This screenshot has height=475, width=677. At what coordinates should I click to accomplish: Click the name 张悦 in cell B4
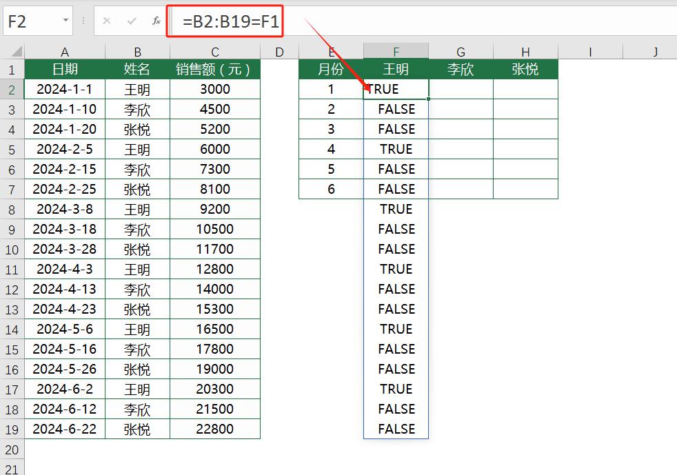[137, 129]
